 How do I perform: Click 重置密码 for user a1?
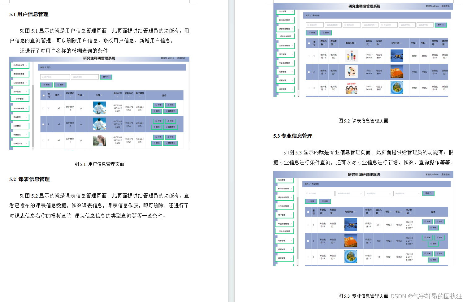(x=171, y=143)
